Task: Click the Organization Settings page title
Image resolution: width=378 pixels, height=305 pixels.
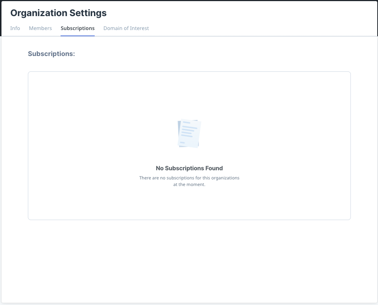Action: tap(58, 13)
